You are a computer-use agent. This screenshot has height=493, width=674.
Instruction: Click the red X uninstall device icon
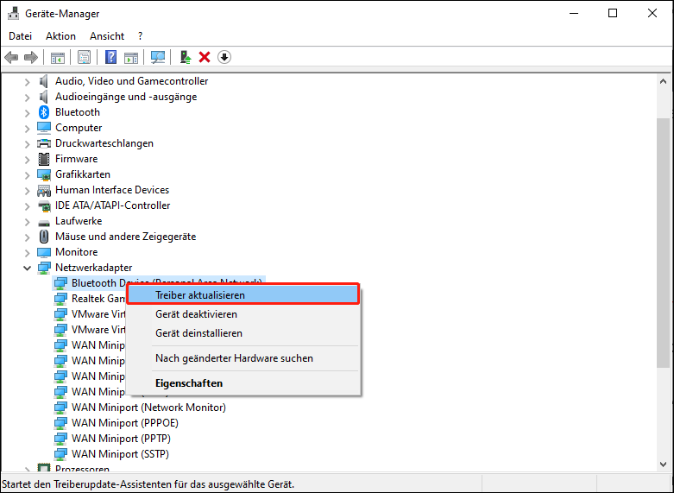205,57
